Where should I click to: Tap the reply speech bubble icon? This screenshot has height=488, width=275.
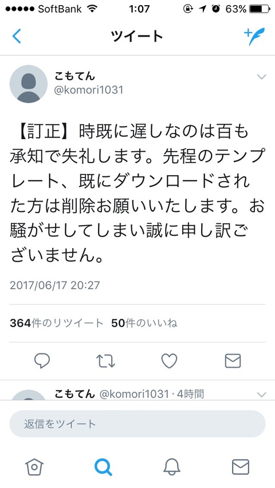tap(42, 361)
